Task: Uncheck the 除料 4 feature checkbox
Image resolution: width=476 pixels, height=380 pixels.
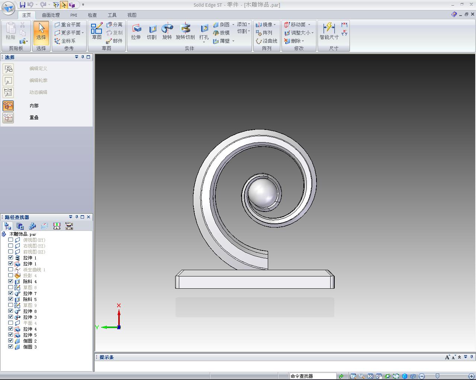Action: 10,281
